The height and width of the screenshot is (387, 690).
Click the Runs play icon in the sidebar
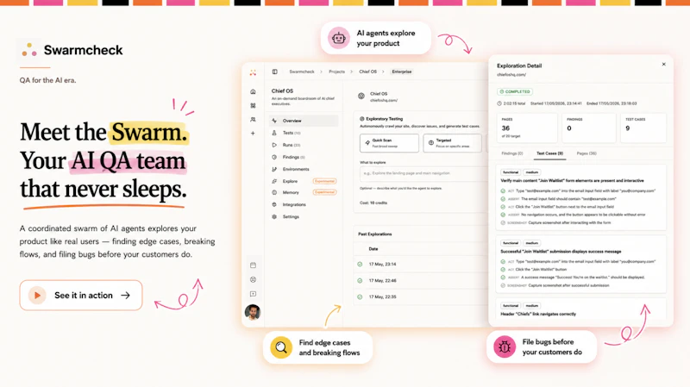pos(274,145)
